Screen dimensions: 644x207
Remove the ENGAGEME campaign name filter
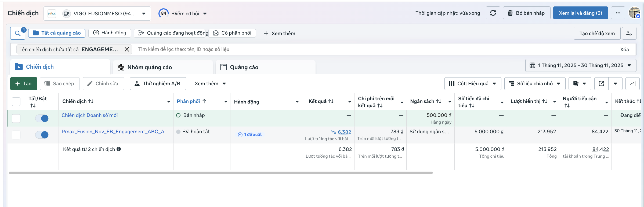[127, 49]
